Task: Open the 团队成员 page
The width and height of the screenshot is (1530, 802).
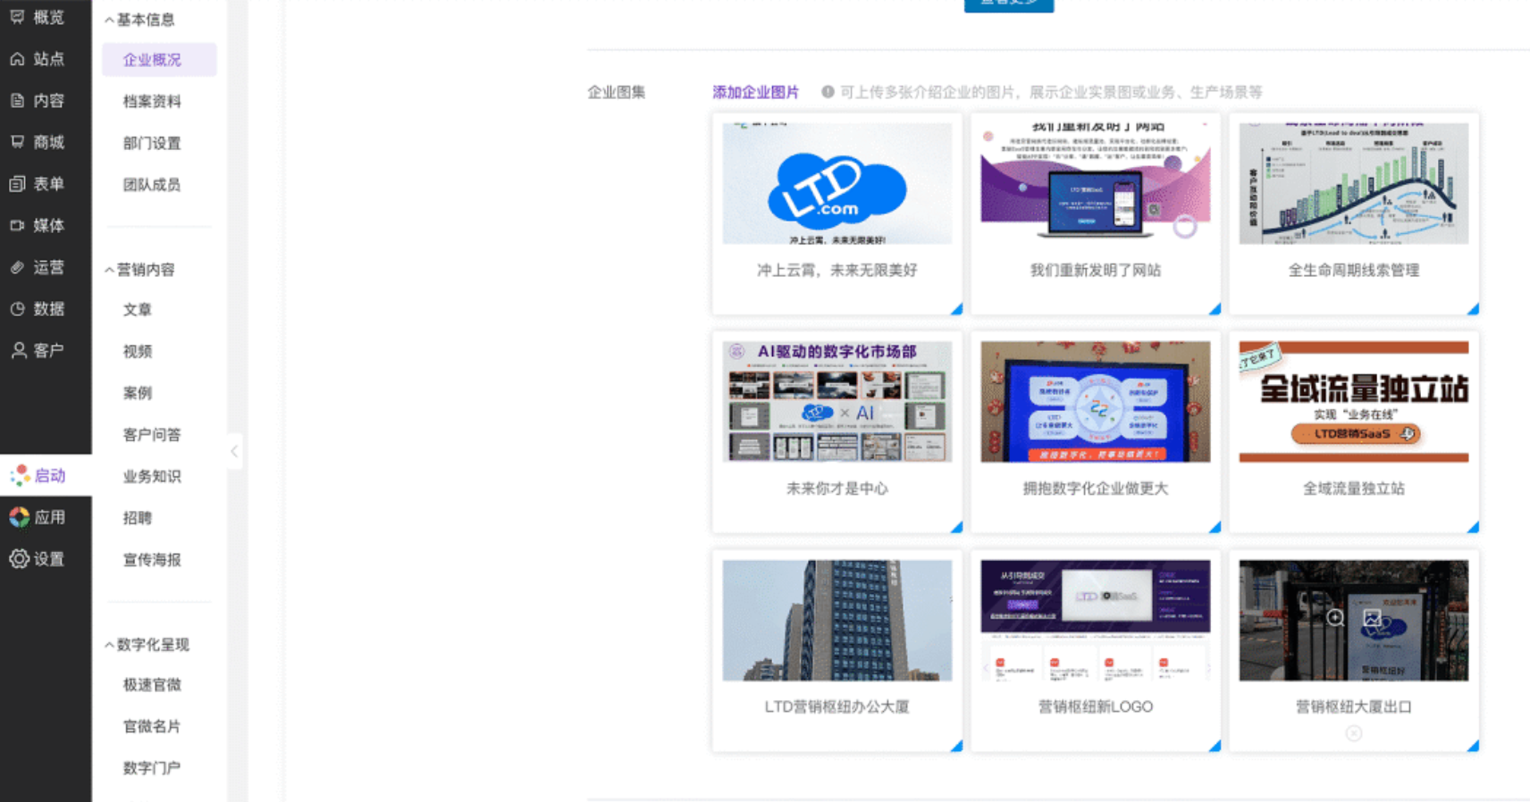Action: [x=152, y=185]
